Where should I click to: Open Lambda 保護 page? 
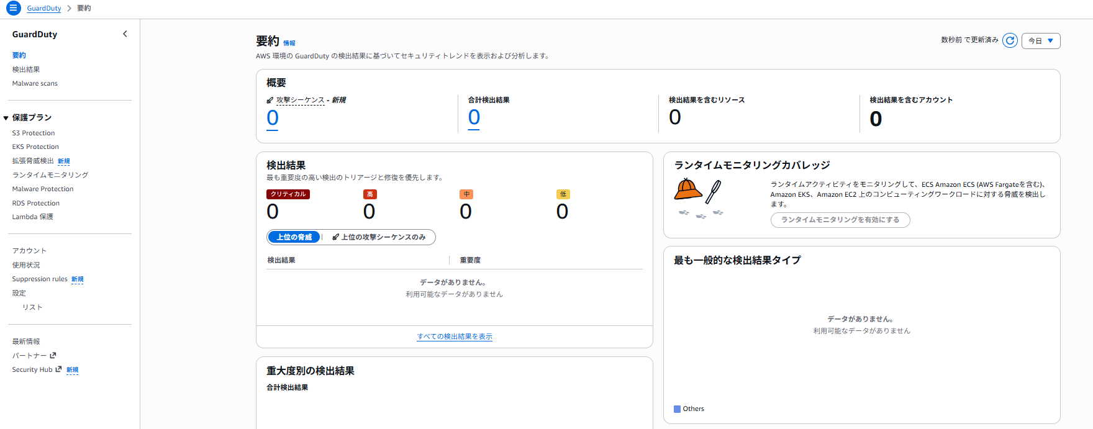click(33, 217)
